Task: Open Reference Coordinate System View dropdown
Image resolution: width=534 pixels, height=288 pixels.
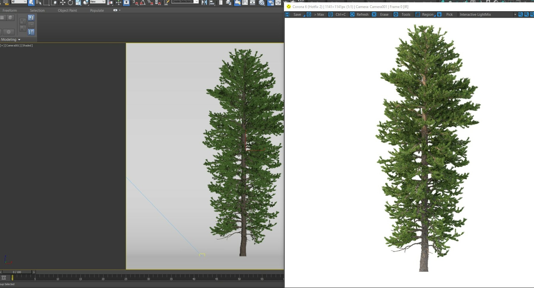Action: 98,2
